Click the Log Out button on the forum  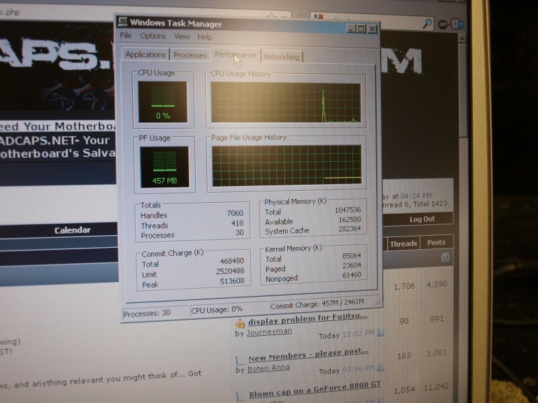(422, 220)
